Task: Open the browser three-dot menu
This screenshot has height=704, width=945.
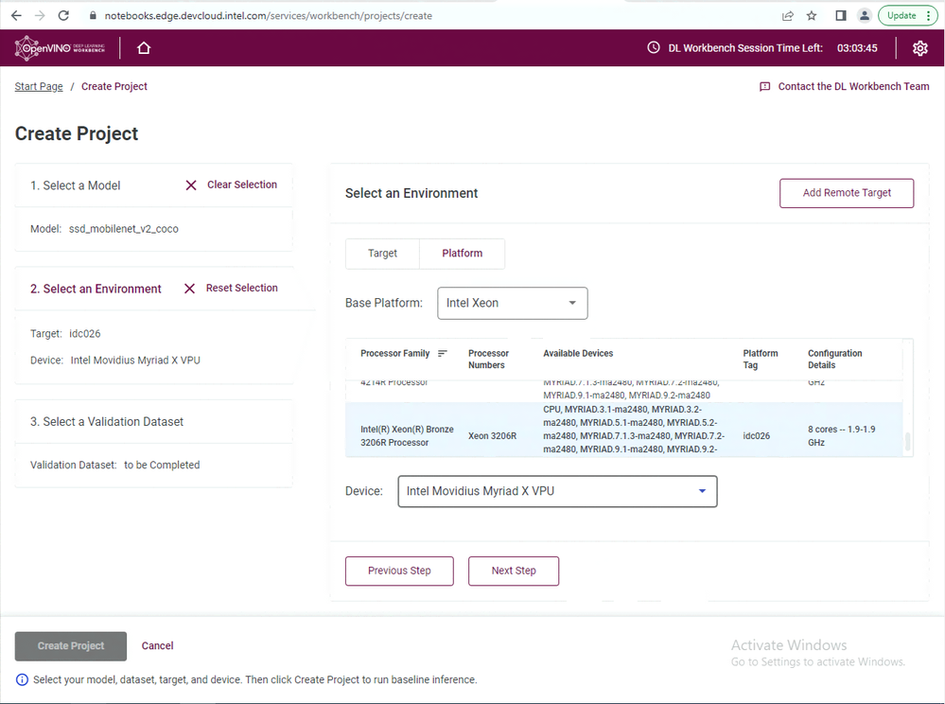Action: 929,16
